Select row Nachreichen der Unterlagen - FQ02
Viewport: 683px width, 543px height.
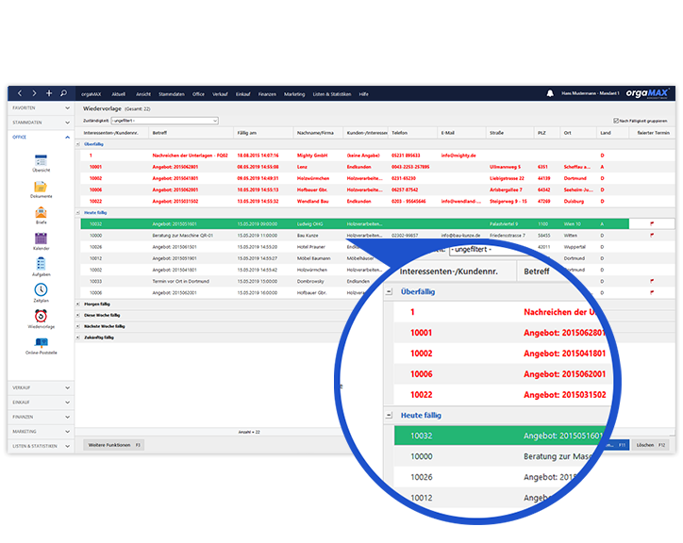tap(377, 156)
